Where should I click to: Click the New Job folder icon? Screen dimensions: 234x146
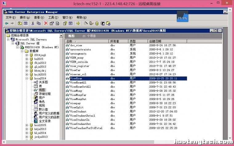click(108, 23)
